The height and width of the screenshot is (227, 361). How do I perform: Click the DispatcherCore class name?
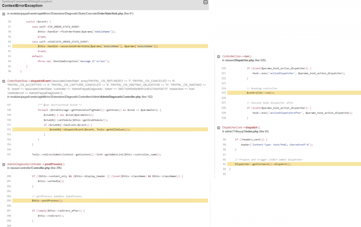pos(232,127)
